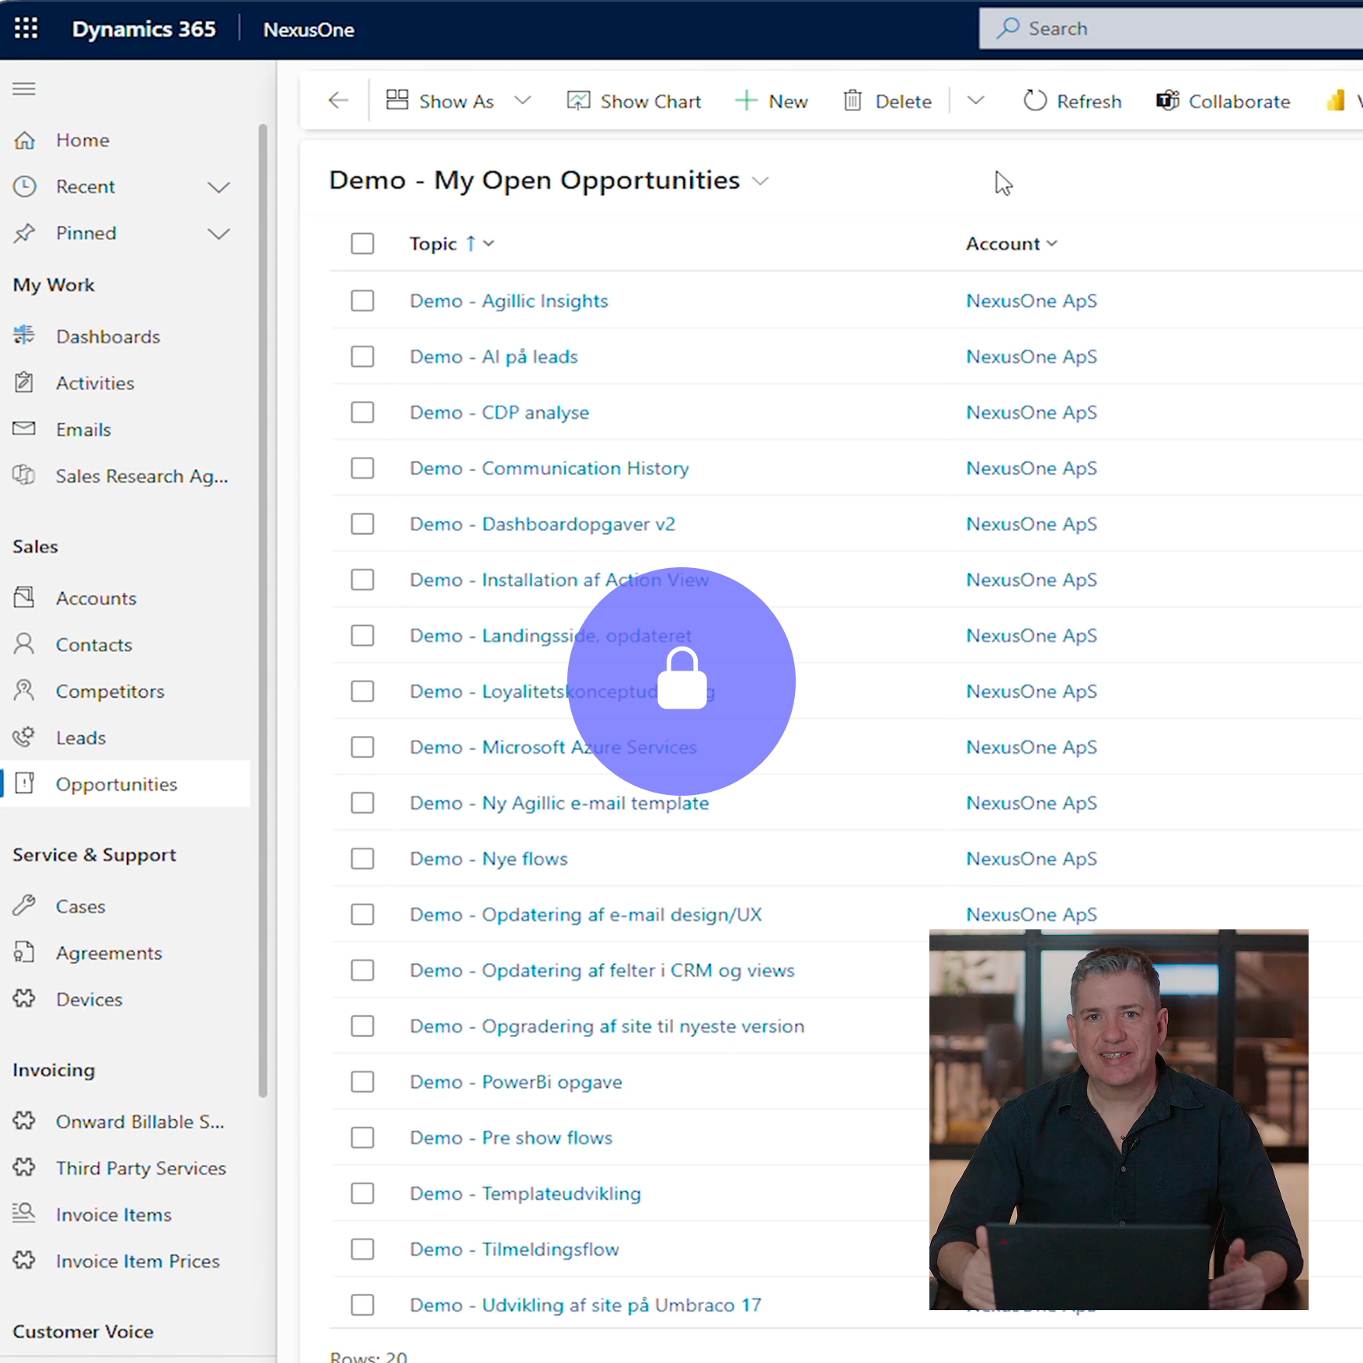Click the Opportunities icon in sidebar
This screenshot has width=1363, height=1363.
(x=25, y=783)
